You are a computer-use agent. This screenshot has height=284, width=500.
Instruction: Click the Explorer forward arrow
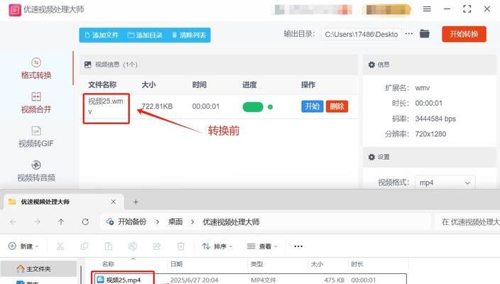[x=37, y=222]
